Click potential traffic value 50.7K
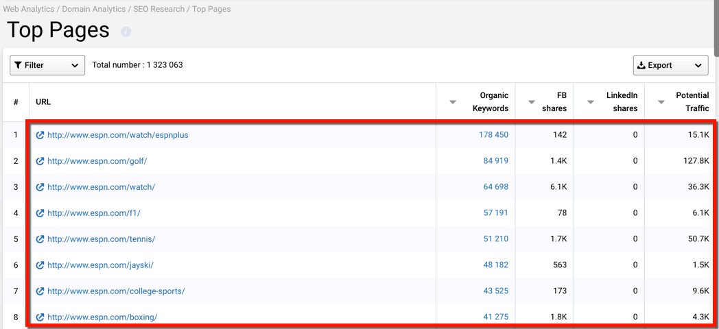719x329 pixels. [698, 239]
